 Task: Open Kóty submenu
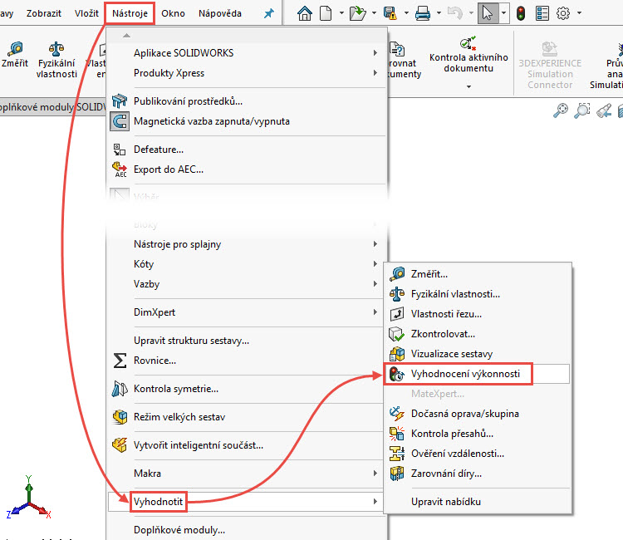pyautogui.click(x=247, y=264)
